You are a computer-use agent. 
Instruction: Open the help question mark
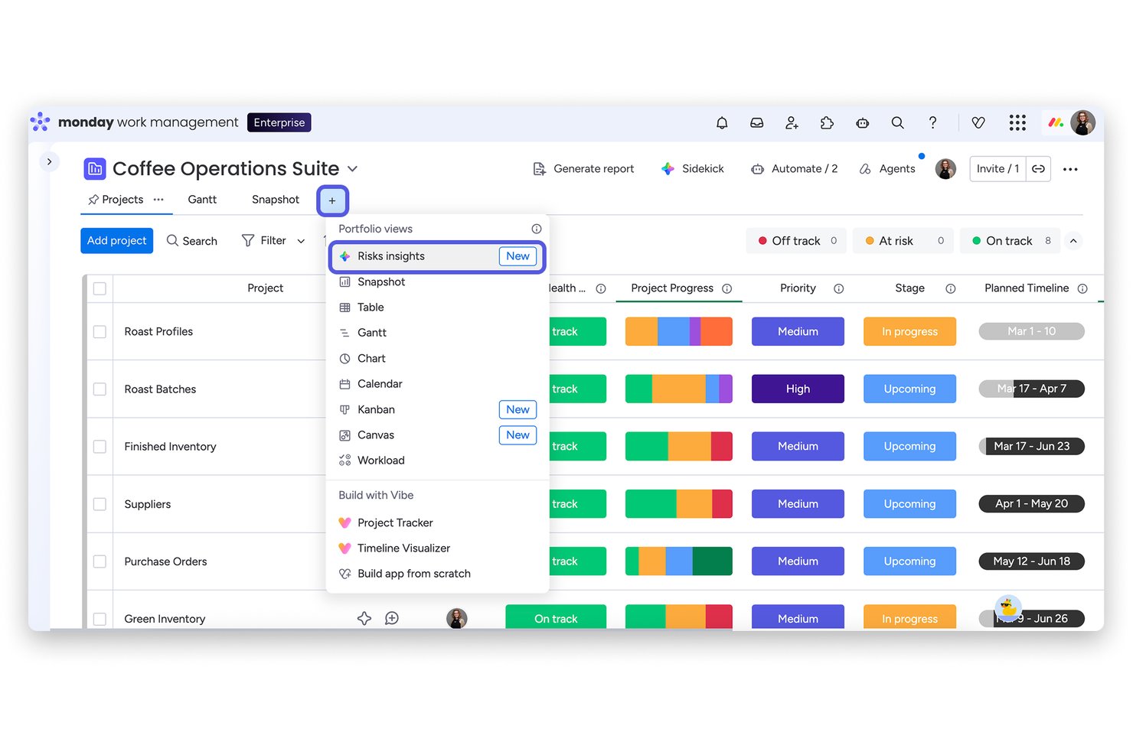pyautogui.click(x=932, y=122)
